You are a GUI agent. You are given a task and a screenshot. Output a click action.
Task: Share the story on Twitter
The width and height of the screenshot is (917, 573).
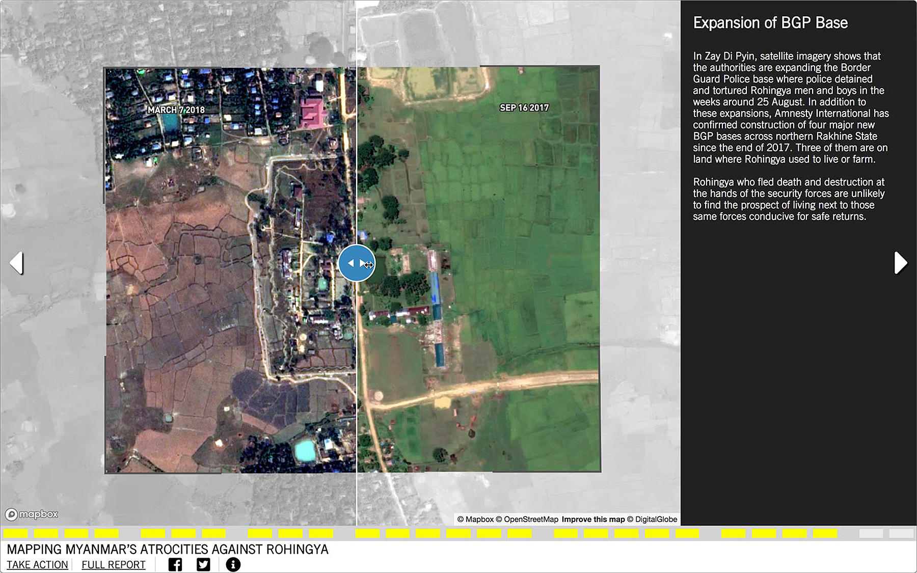203,564
